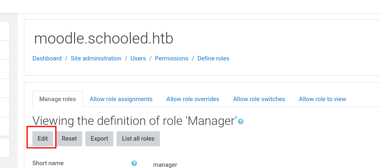380x168 pixels.
Task: Click the Edit button for Manager role
Action: 42,139
